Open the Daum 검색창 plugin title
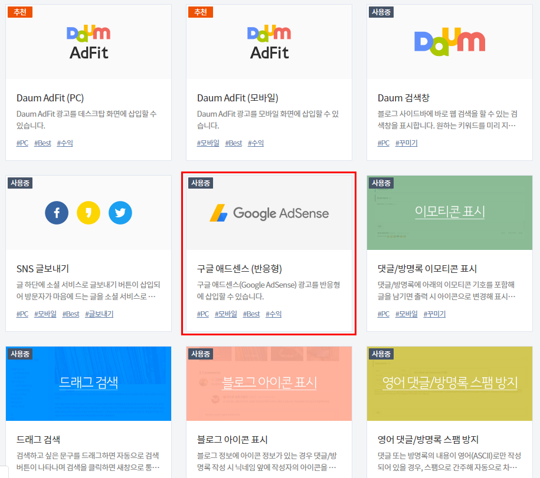Screen dimensions: 540x478 tap(404, 98)
